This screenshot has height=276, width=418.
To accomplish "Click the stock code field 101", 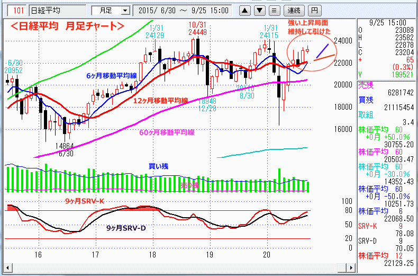I will click(x=17, y=11).
